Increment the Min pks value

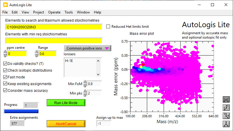(85, 91)
